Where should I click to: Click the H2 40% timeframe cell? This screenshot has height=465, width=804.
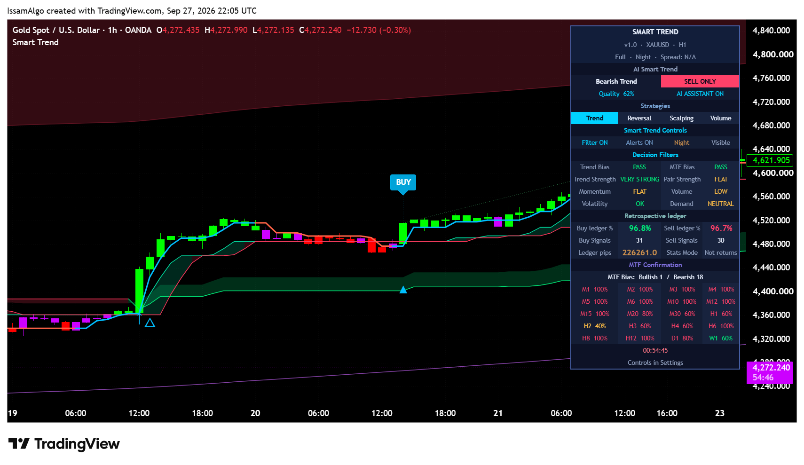tap(594, 326)
